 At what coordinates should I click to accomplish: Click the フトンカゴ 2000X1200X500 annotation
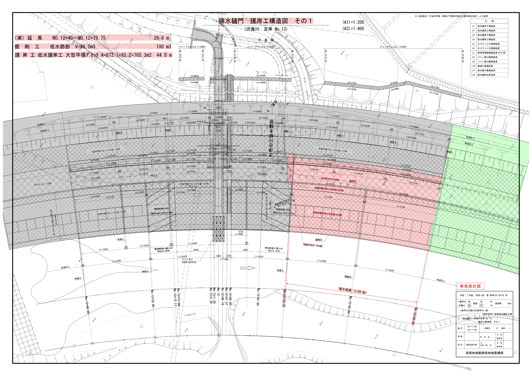point(189,261)
